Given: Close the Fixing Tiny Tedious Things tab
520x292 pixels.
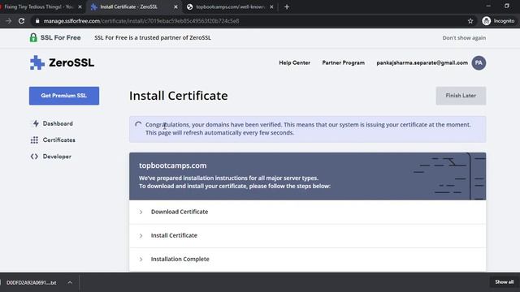Looking at the screenshot, I should tap(80, 6).
